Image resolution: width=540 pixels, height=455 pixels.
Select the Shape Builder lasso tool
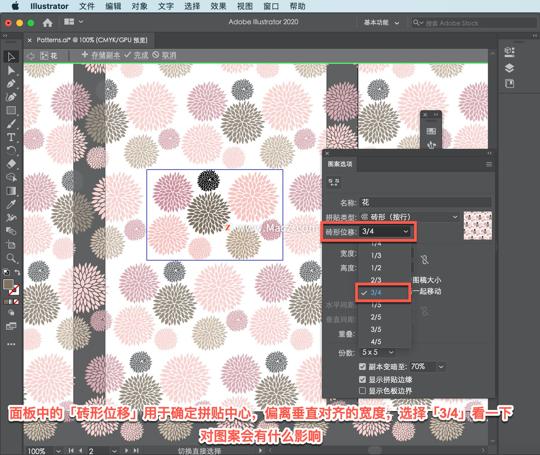pos(11,177)
